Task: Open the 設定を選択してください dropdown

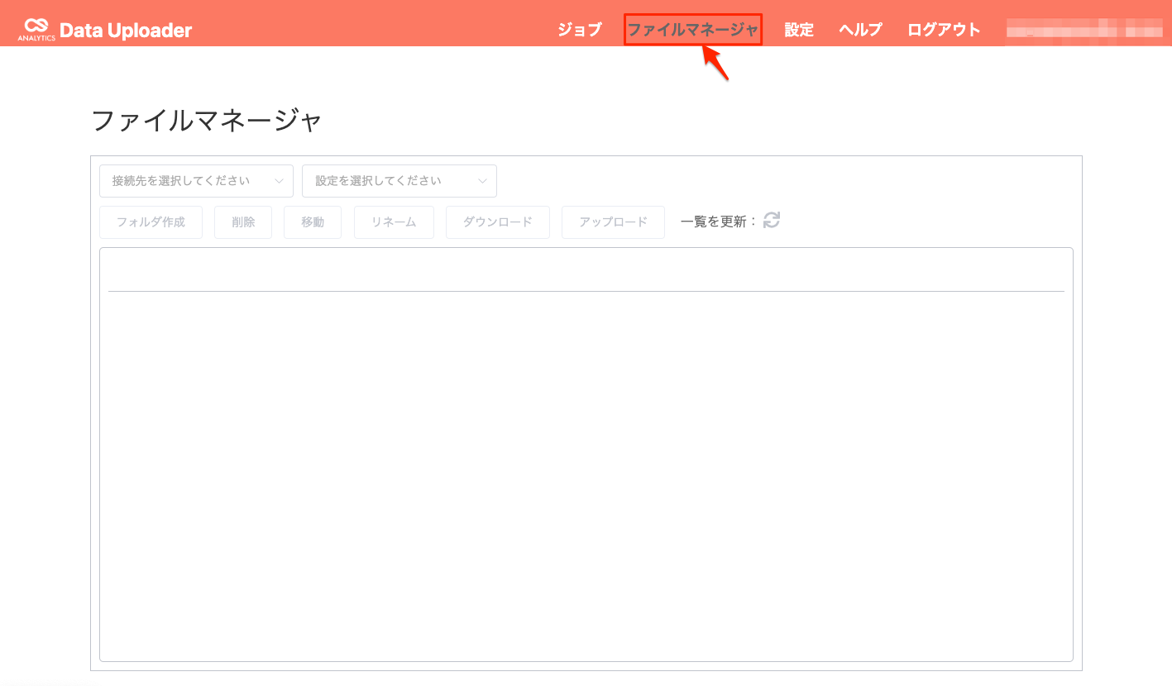Action: [x=399, y=180]
